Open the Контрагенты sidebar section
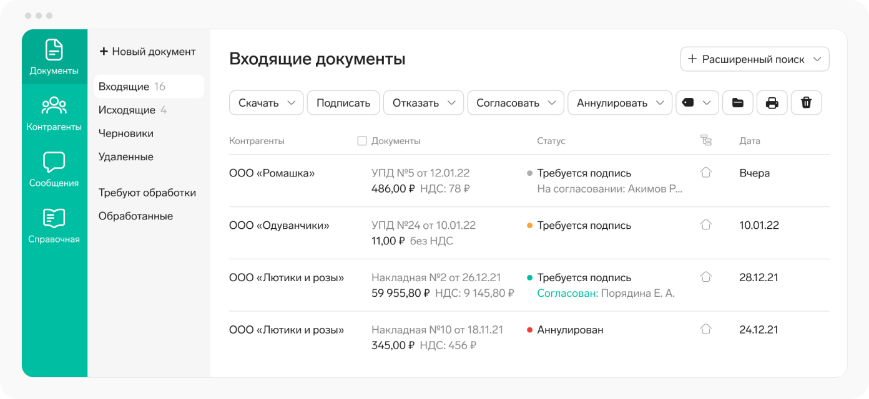The width and height of the screenshot is (869, 399). coord(54,113)
